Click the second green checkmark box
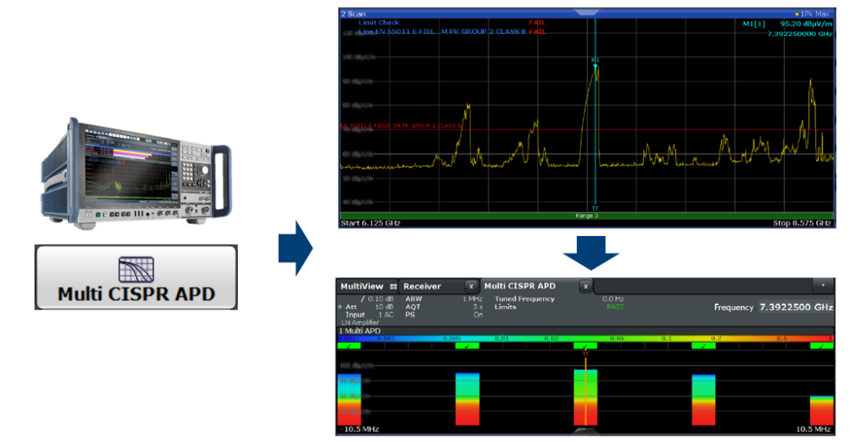The width and height of the screenshot is (850, 442). pyautogui.click(x=468, y=346)
